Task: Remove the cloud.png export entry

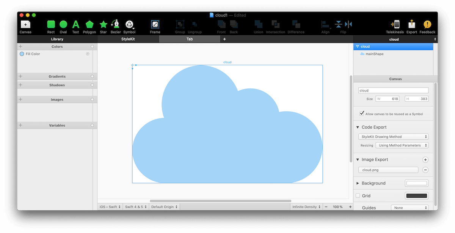Action: click(425, 170)
